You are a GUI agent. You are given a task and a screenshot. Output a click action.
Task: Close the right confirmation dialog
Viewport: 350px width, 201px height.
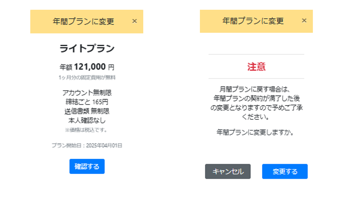click(304, 20)
